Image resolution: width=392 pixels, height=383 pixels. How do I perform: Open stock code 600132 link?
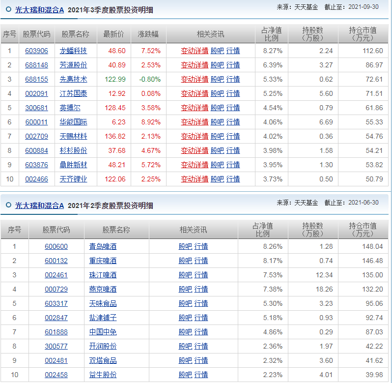click(56, 261)
